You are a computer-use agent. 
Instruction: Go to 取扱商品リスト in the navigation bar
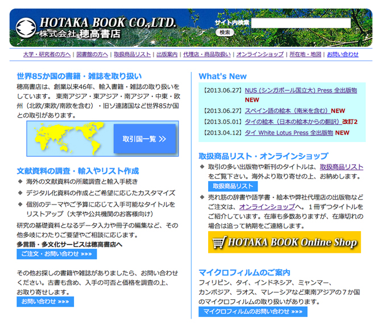pos(132,55)
